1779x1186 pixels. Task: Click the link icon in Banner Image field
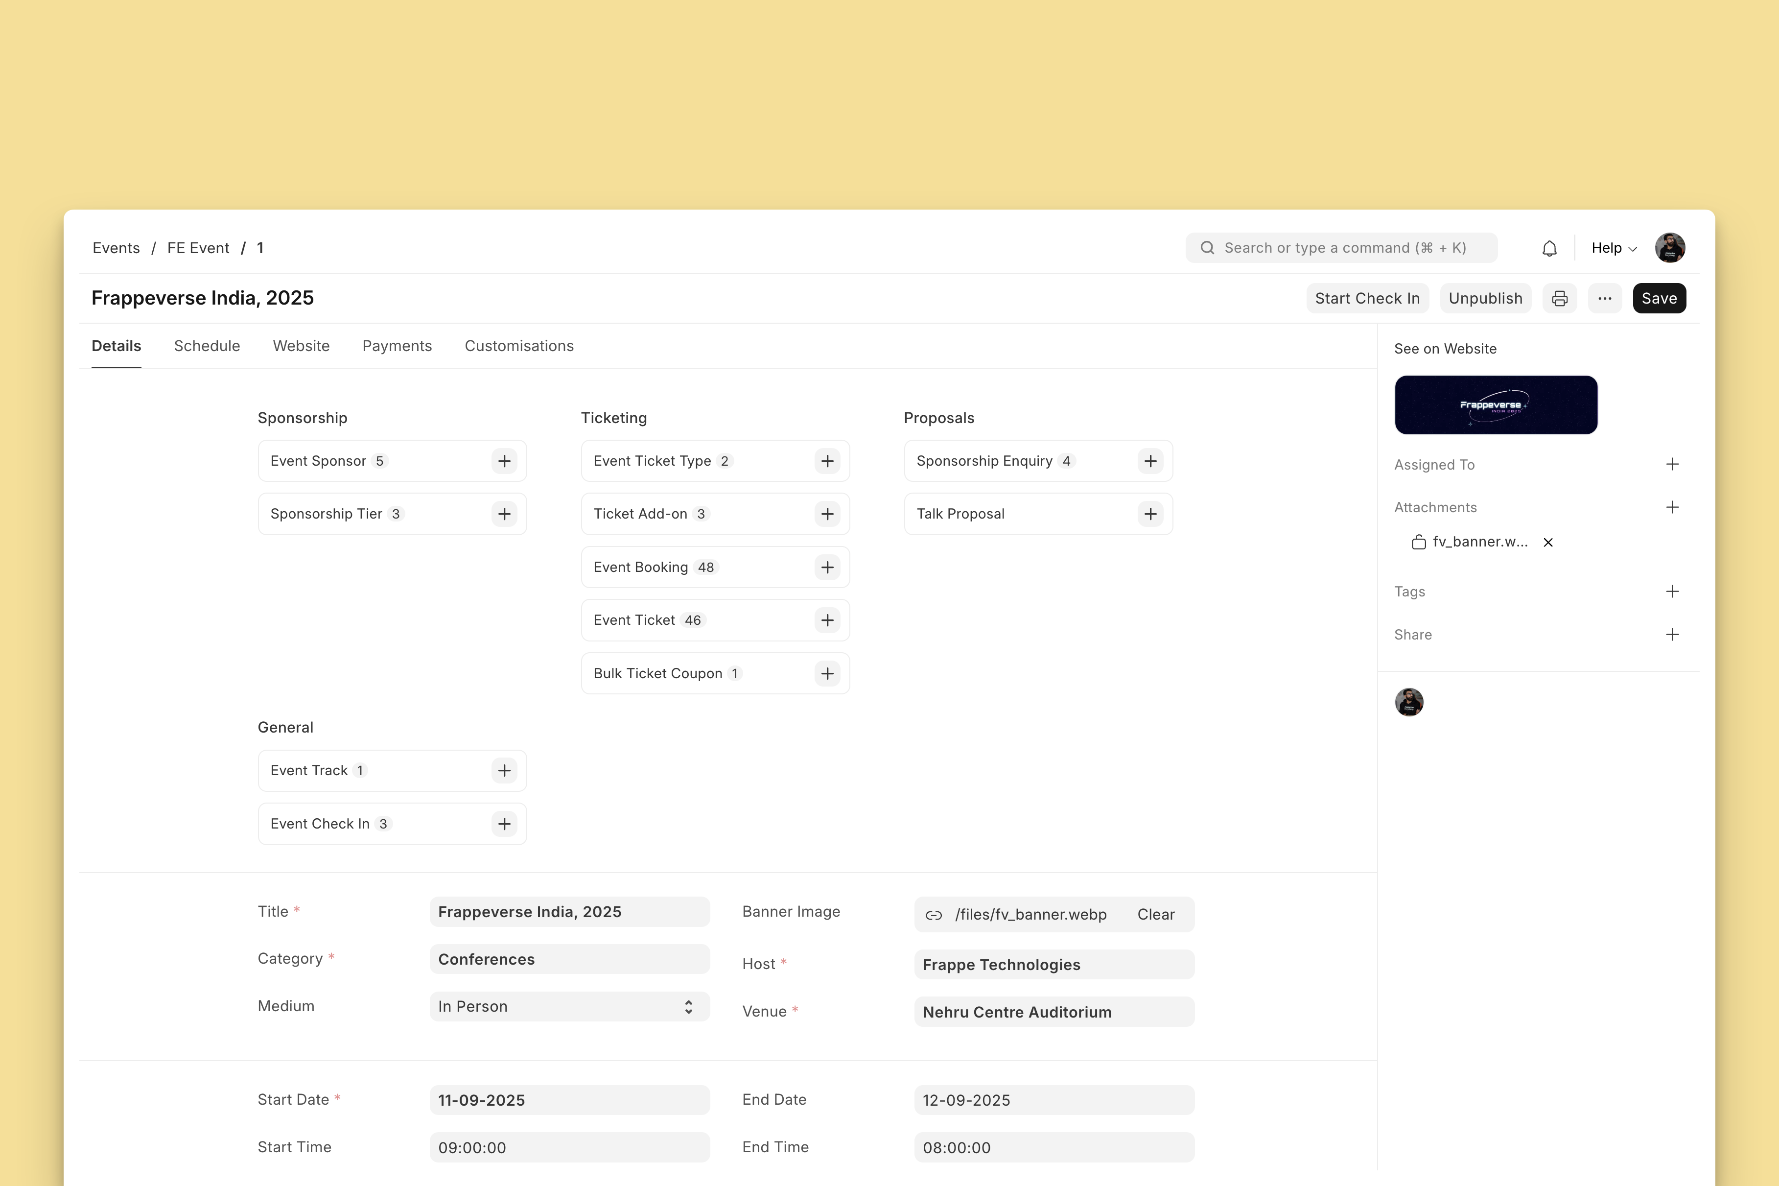[933, 915]
